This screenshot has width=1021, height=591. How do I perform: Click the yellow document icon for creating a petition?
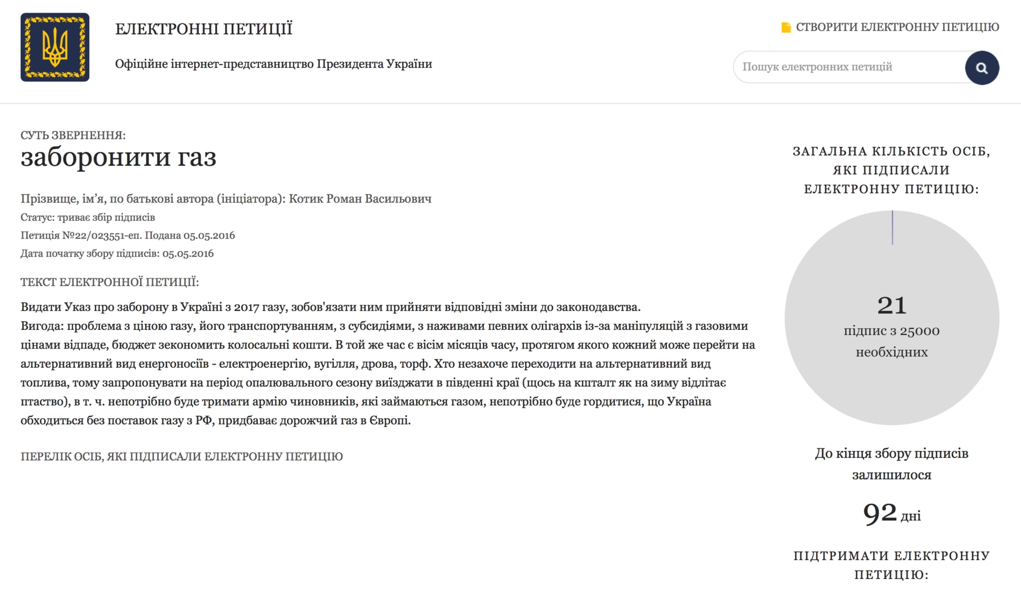click(786, 27)
